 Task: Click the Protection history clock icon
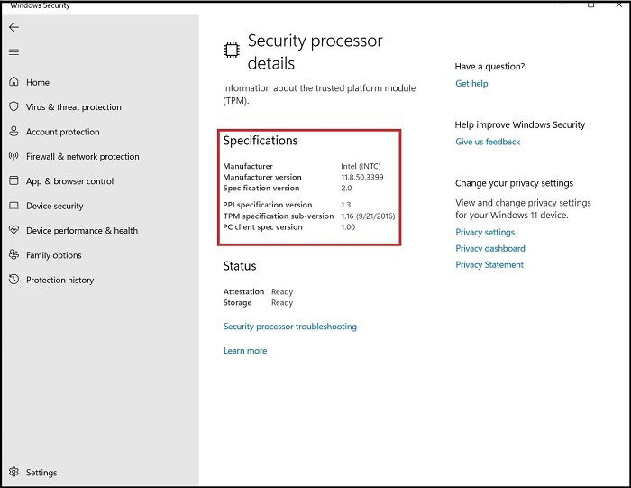14,279
